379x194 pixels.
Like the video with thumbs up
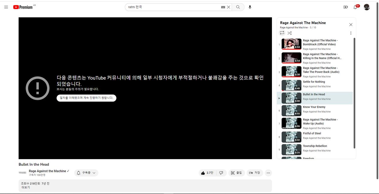tap(207, 173)
